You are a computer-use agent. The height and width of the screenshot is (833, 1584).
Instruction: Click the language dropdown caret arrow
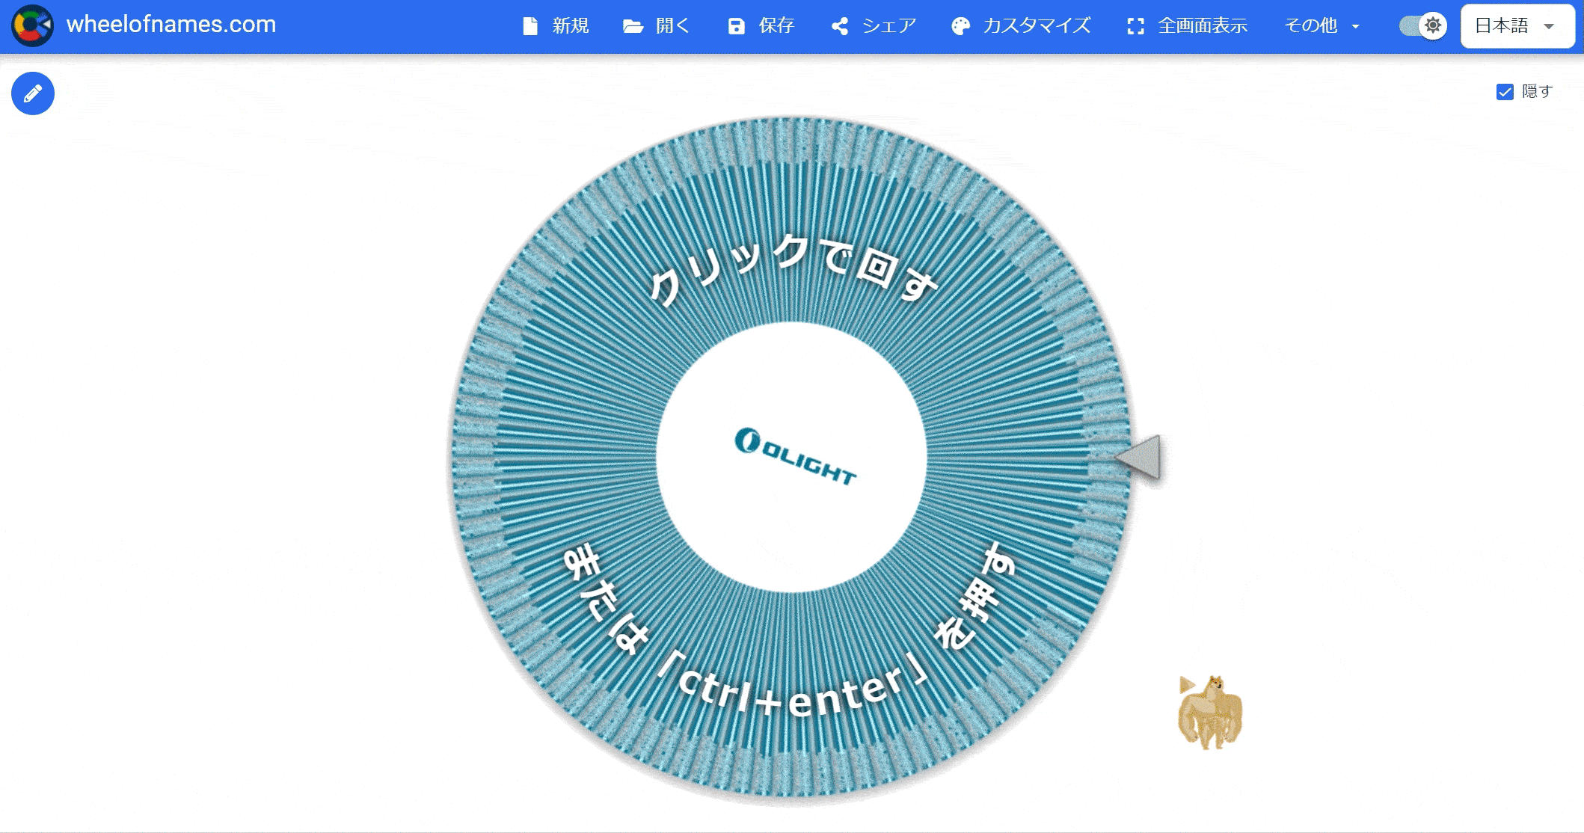1550,26
